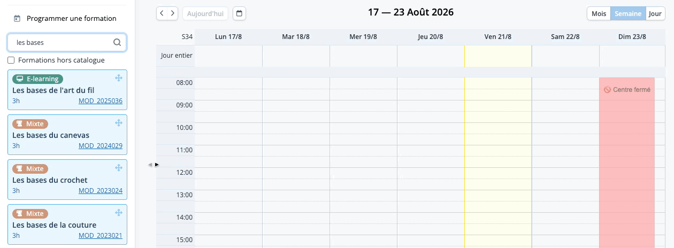Click the Aujourd'hui button
The height and width of the screenshot is (248, 674).
tap(205, 13)
